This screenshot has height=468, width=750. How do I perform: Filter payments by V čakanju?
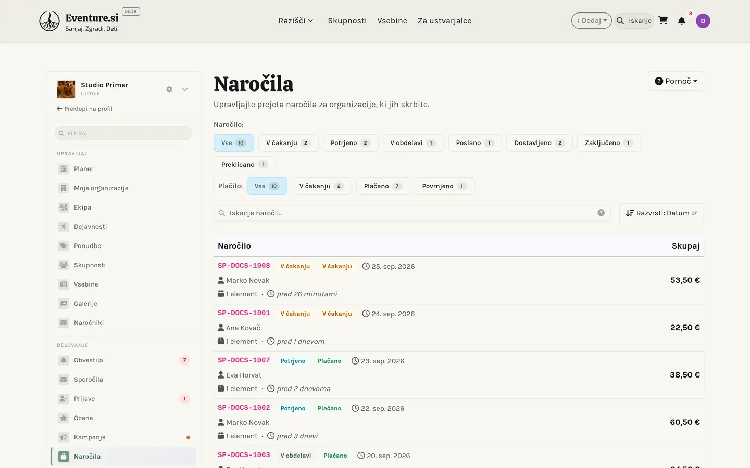322,186
